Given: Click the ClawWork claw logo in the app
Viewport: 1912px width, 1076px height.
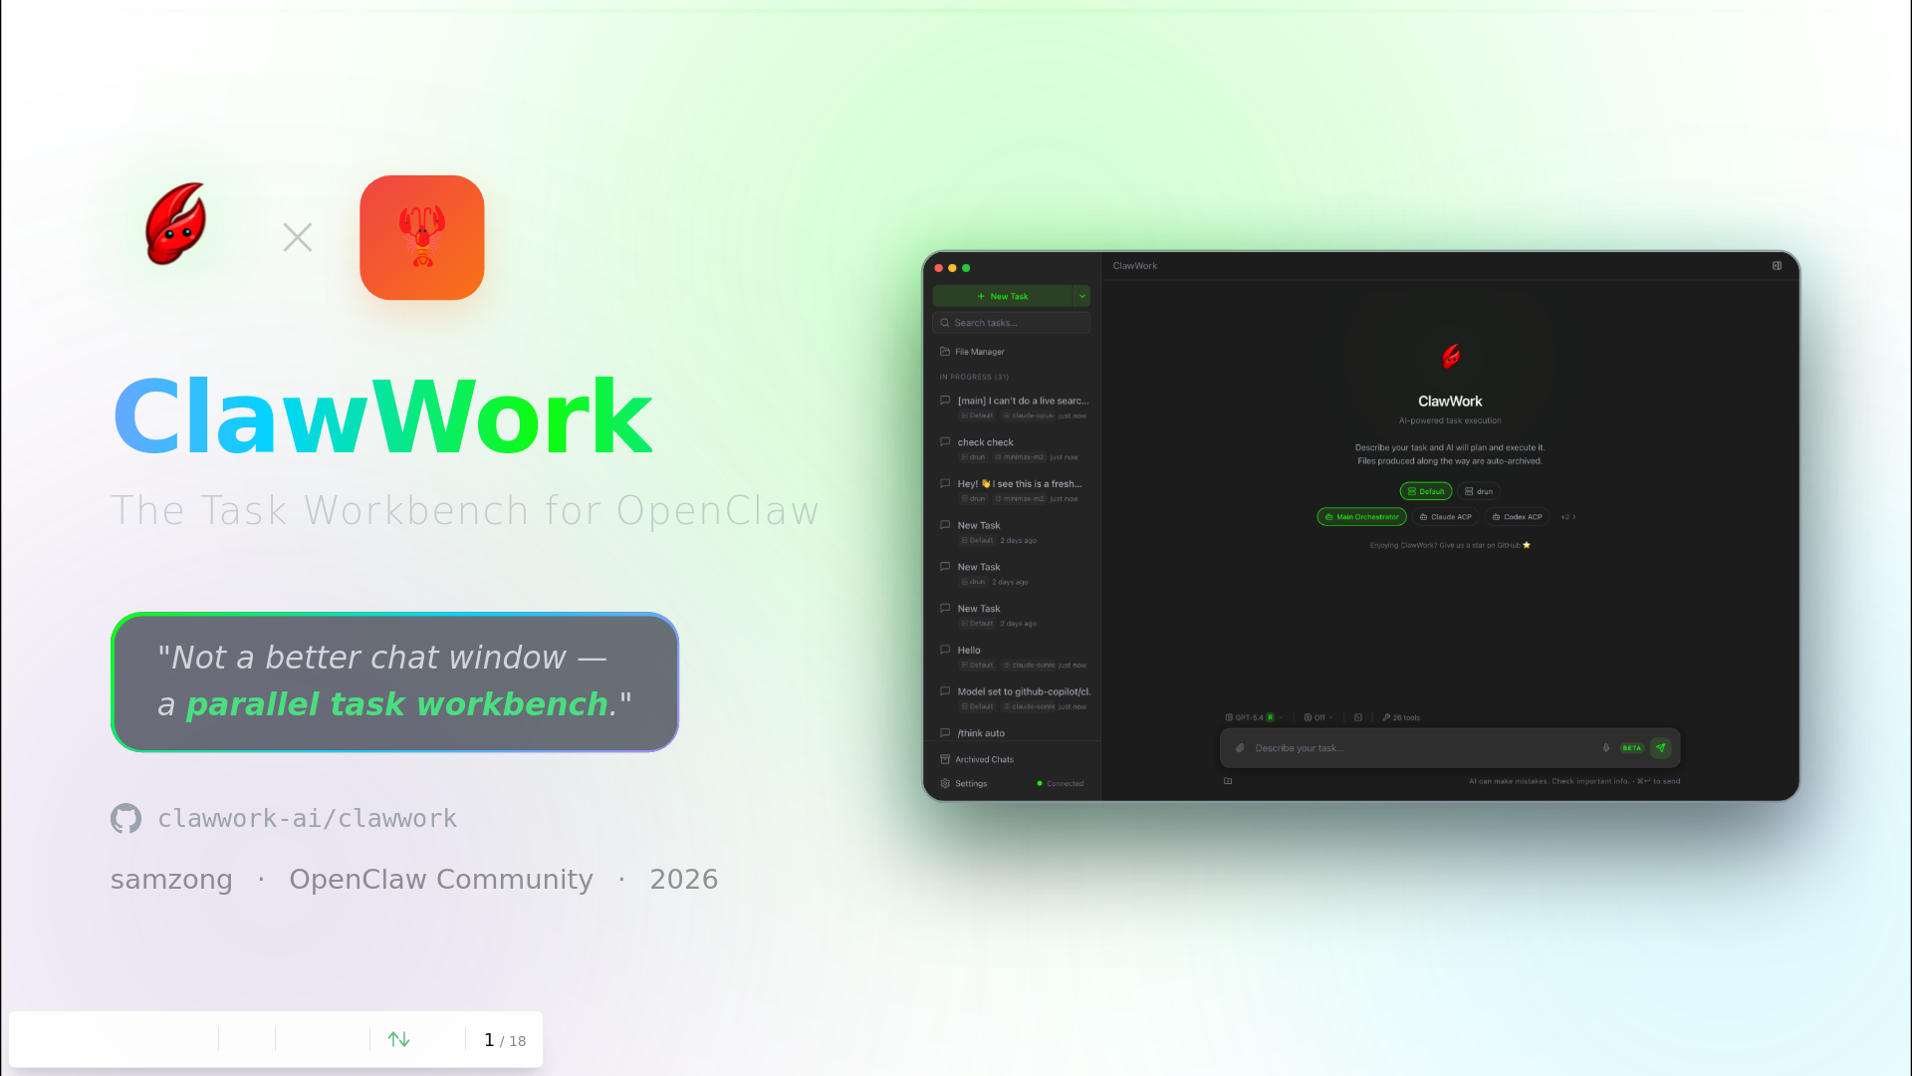Looking at the screenshot, I should (1451, 356).
